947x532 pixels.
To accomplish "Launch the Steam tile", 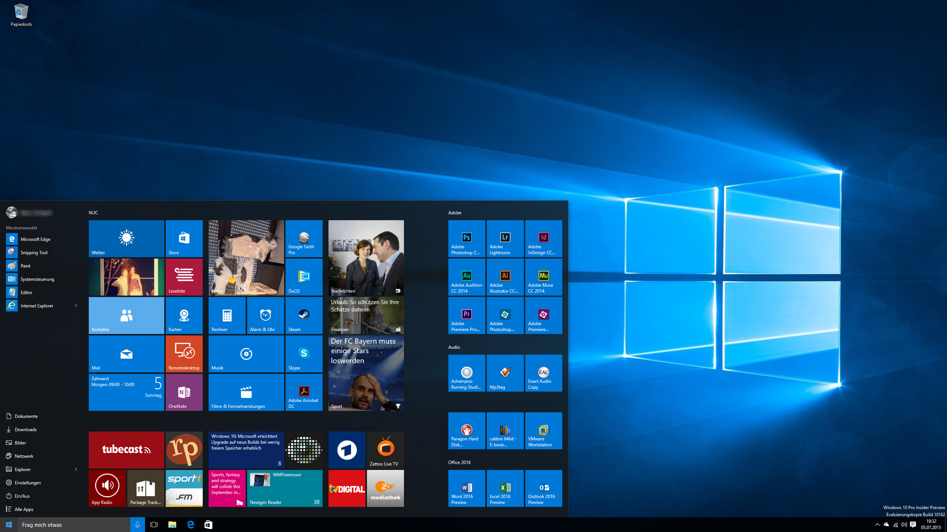I will point(304,316).
